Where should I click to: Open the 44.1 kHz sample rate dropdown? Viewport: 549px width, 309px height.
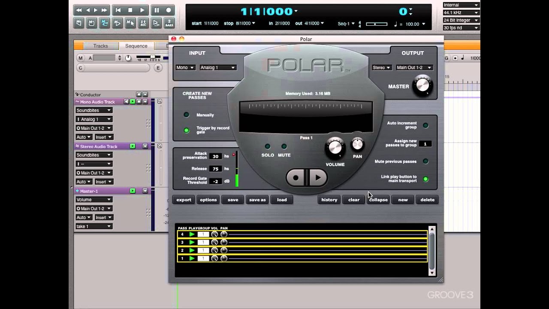tap(461, 13)
